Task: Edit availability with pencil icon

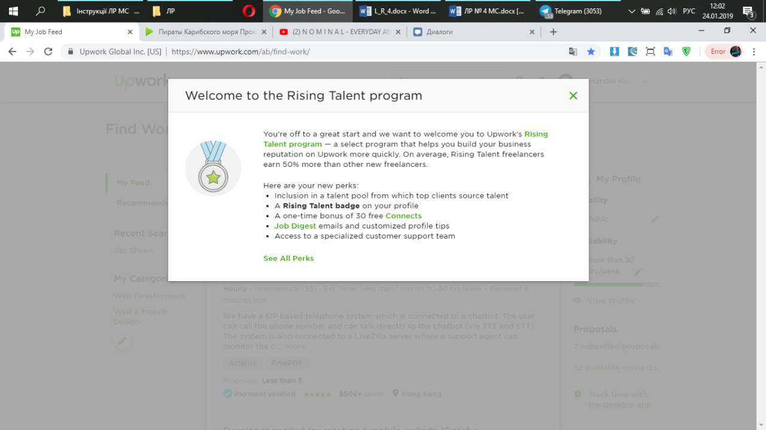Action: tap(638, 272)
